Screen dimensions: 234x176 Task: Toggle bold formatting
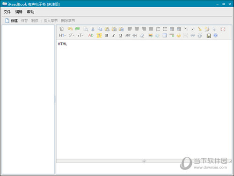[x=107, y=36]
